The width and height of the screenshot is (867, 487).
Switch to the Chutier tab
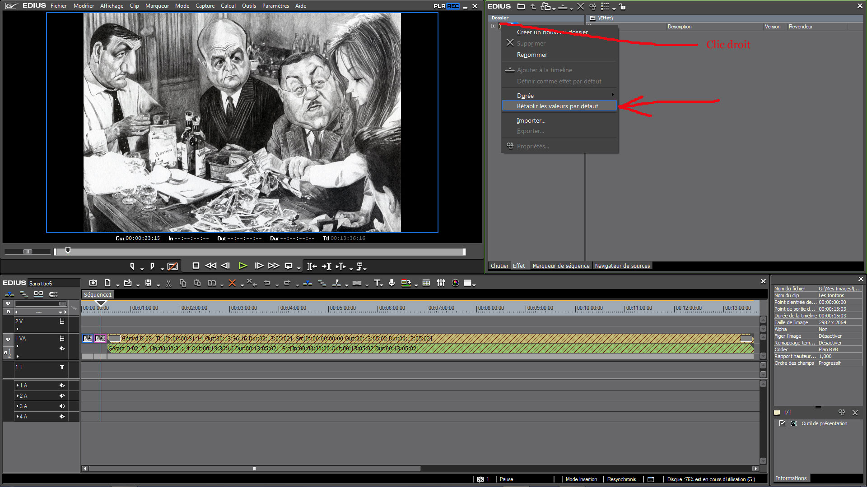499,266
